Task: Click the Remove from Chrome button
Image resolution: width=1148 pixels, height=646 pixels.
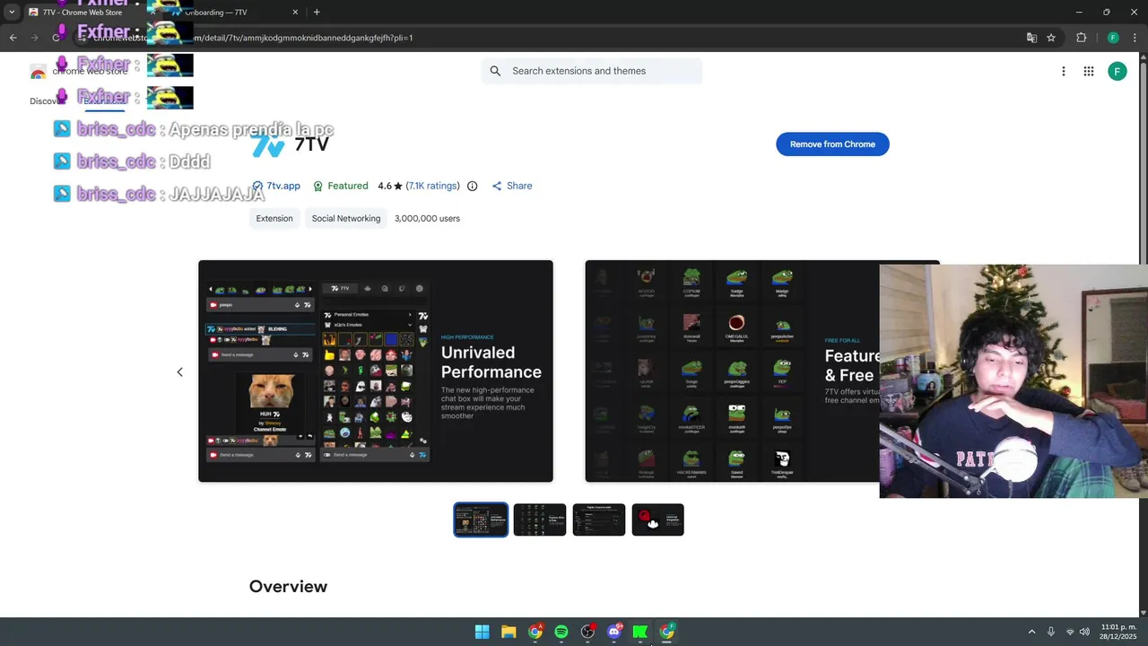Action: [832, 144]
